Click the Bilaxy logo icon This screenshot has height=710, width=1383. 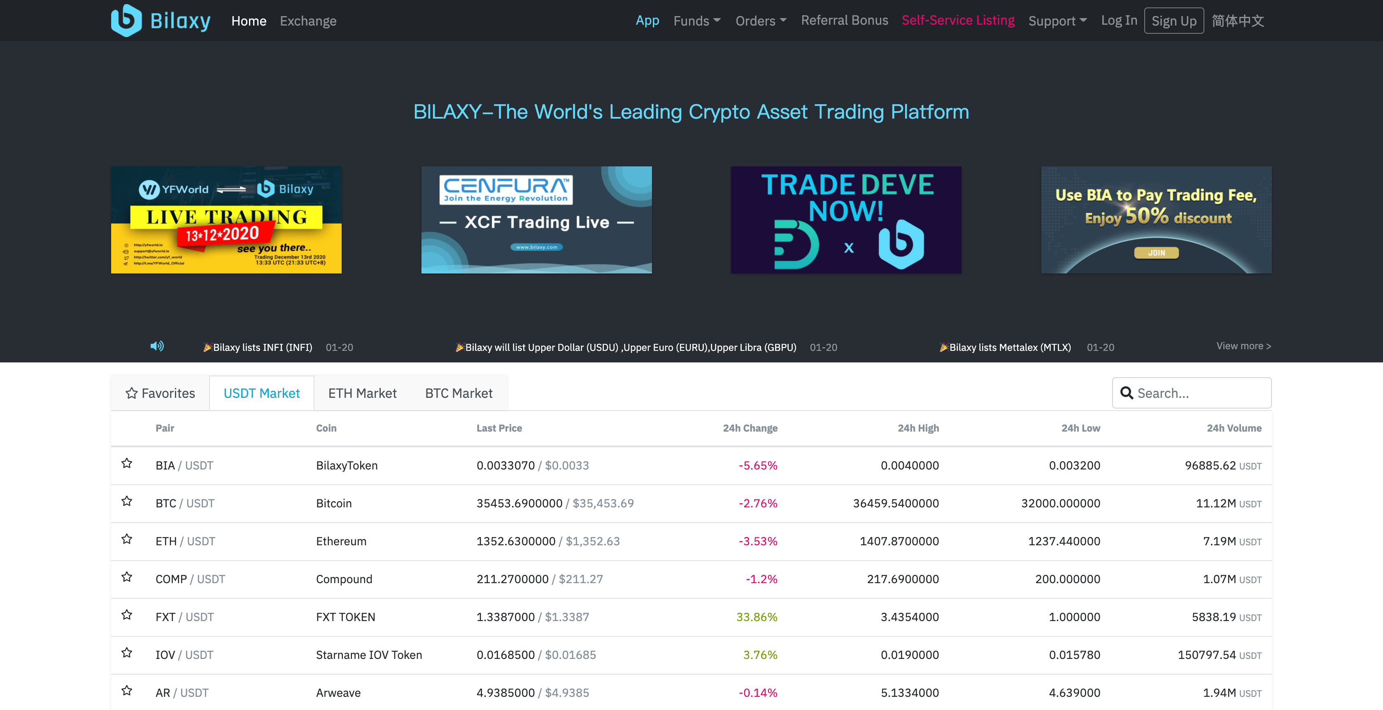(x=126, y=21)
